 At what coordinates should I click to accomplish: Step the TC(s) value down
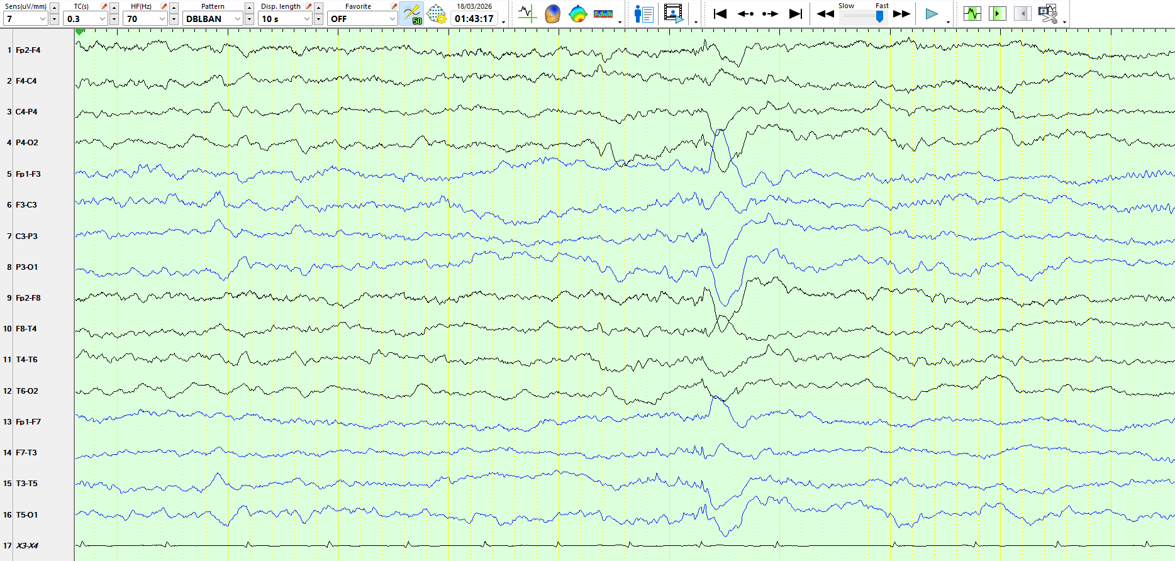tap(114, 19)
